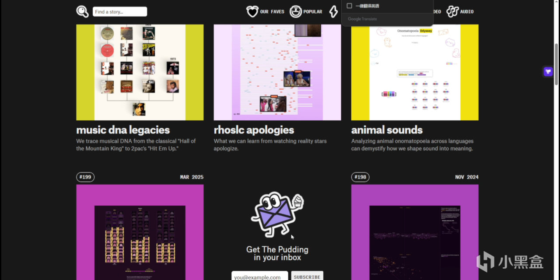The height and width of the screenshot is (280, 560).
Task: Click the #198 story number badge
Action: coord(360,177)
